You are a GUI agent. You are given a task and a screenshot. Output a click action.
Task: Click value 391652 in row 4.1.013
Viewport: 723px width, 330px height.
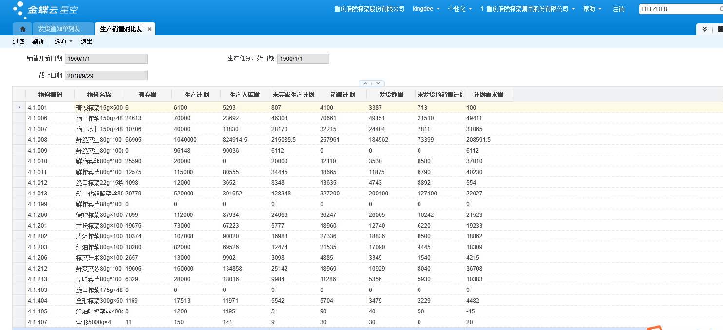pyautogui.click(x=232, y=193)
